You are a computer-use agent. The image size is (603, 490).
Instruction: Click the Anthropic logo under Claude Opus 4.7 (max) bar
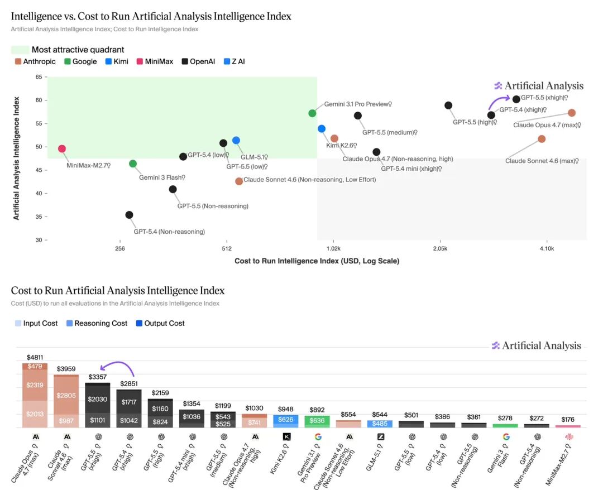click(36, 436)
